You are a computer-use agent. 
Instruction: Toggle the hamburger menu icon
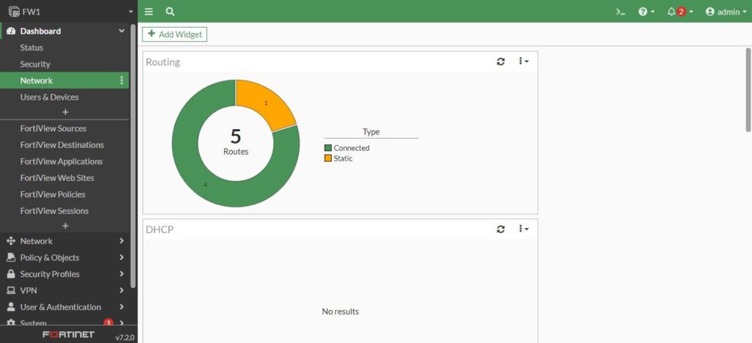coord(149,12)
